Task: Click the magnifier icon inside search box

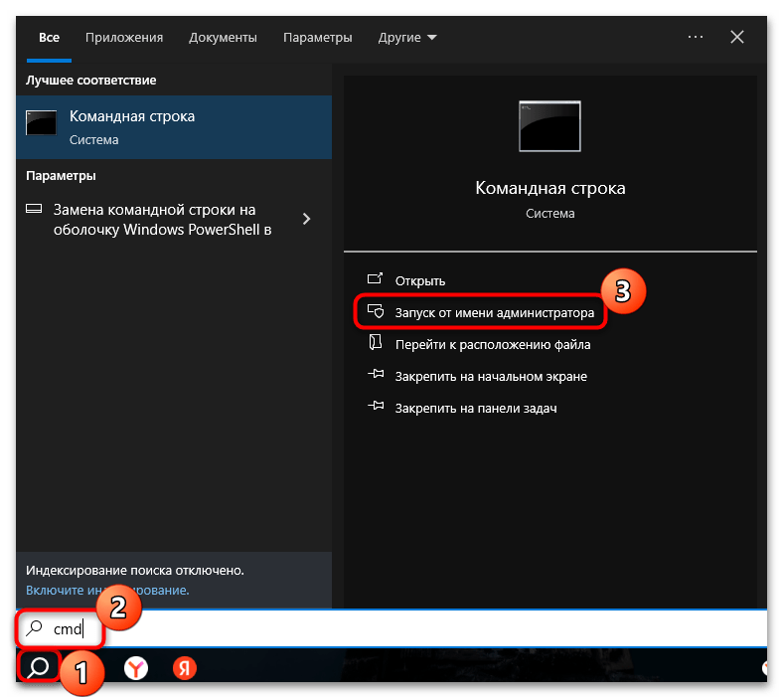Action: (35, 628)
